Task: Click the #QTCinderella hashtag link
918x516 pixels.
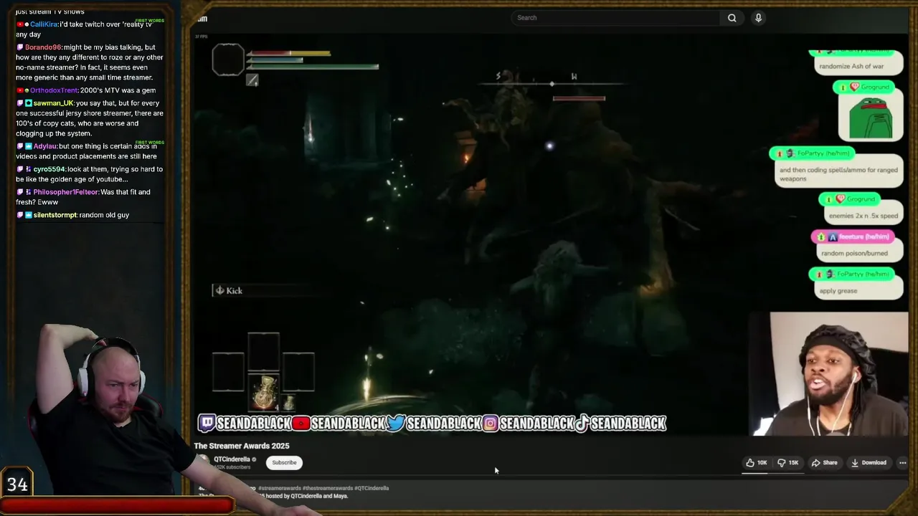Action: [372, 489]
